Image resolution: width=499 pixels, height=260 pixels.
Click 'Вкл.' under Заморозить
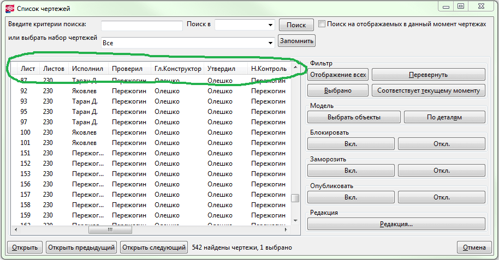click(x=351, y=171)
